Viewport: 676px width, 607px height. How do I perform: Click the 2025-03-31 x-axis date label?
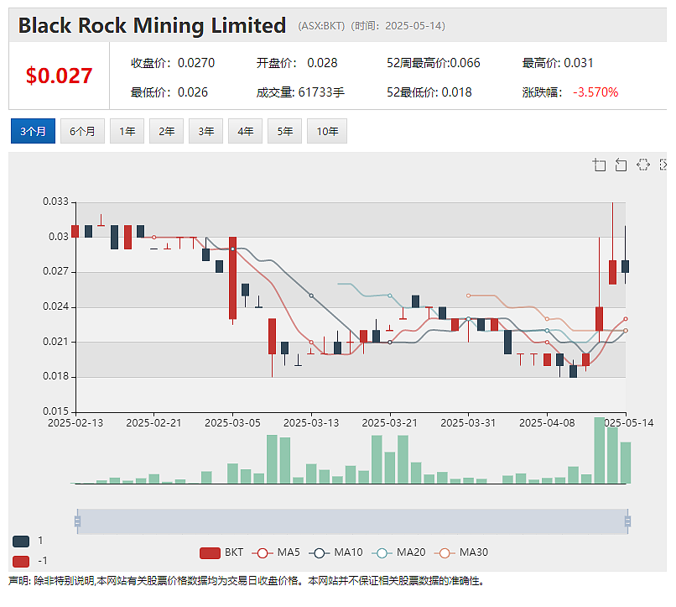tap(468, 423)
